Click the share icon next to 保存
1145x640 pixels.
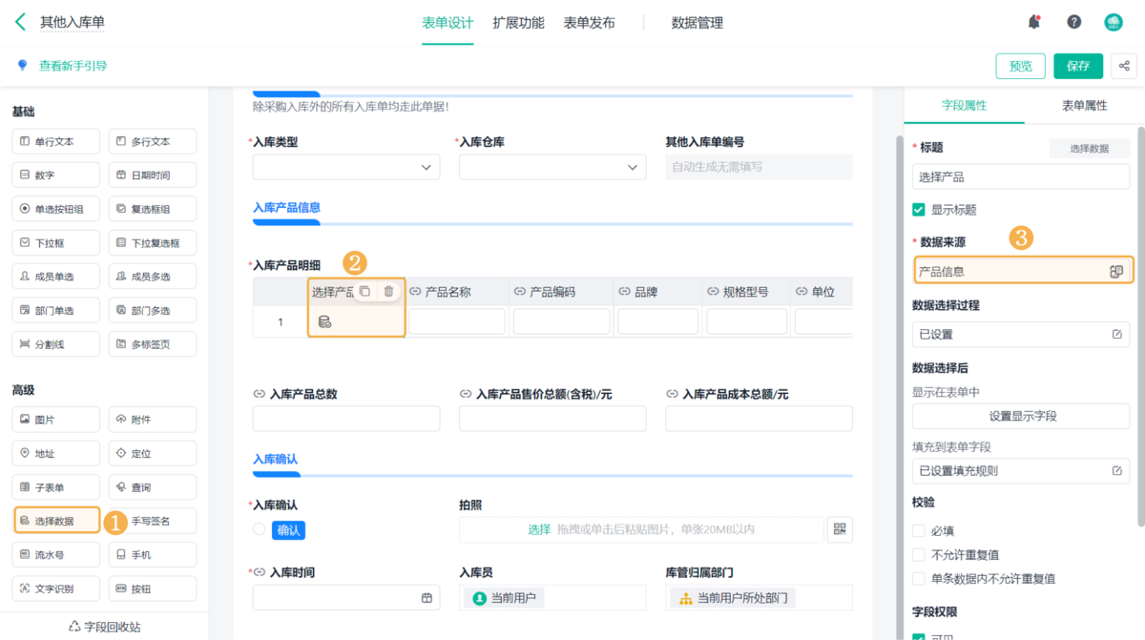(x=1125, y=66)
